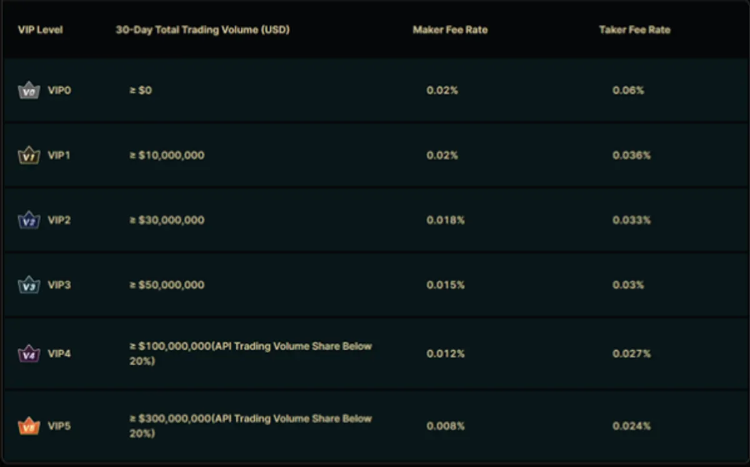
Task: Click the VIP4 purple crown badge icon
Action: 29,354
